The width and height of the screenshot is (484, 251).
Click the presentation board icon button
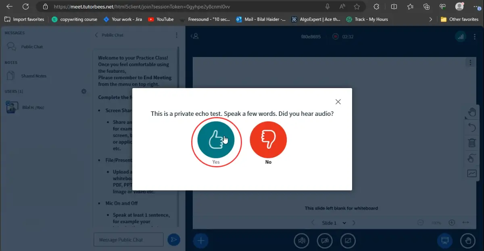pos(445,241)
